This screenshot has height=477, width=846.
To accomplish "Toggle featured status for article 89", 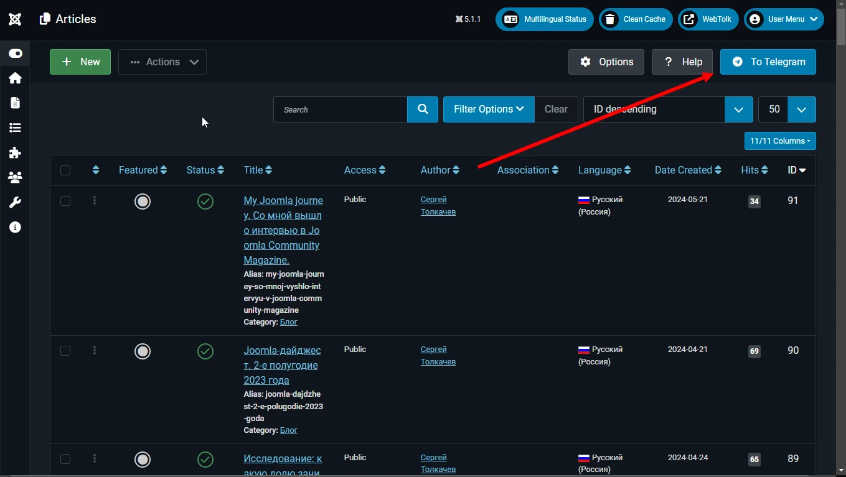I will (x=143, y=460).
